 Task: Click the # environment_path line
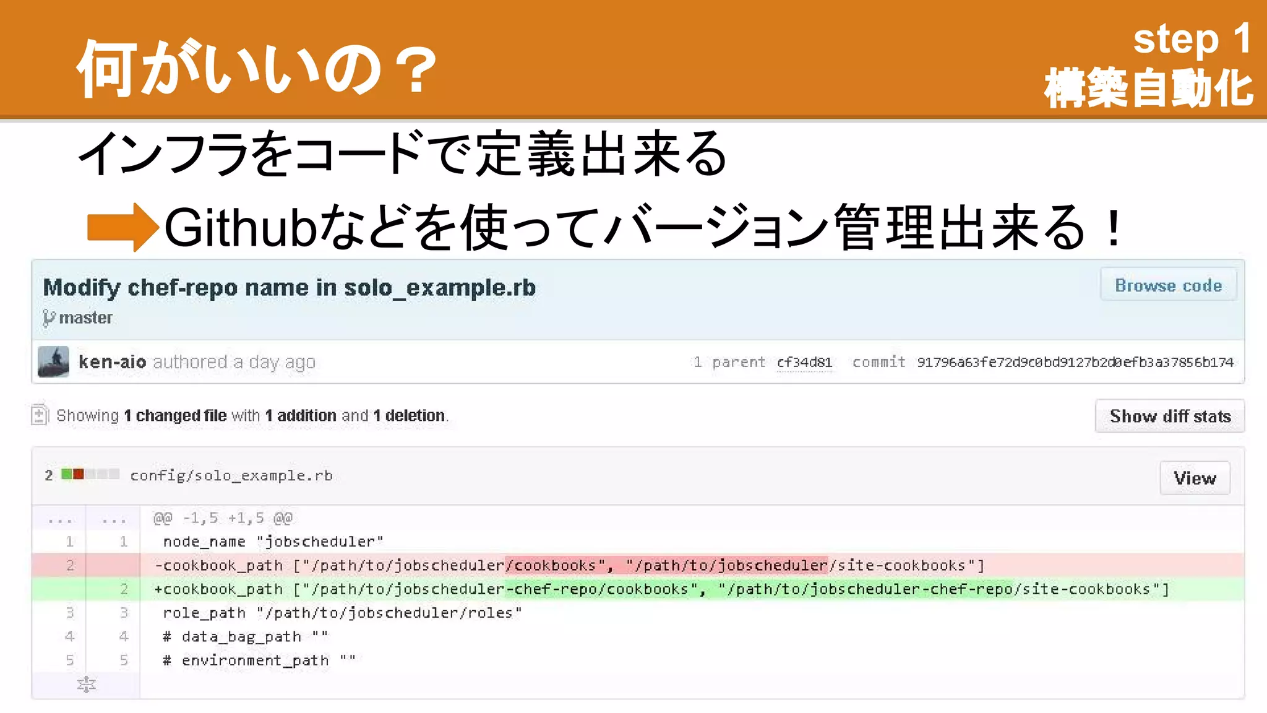(x=259, y=660)
